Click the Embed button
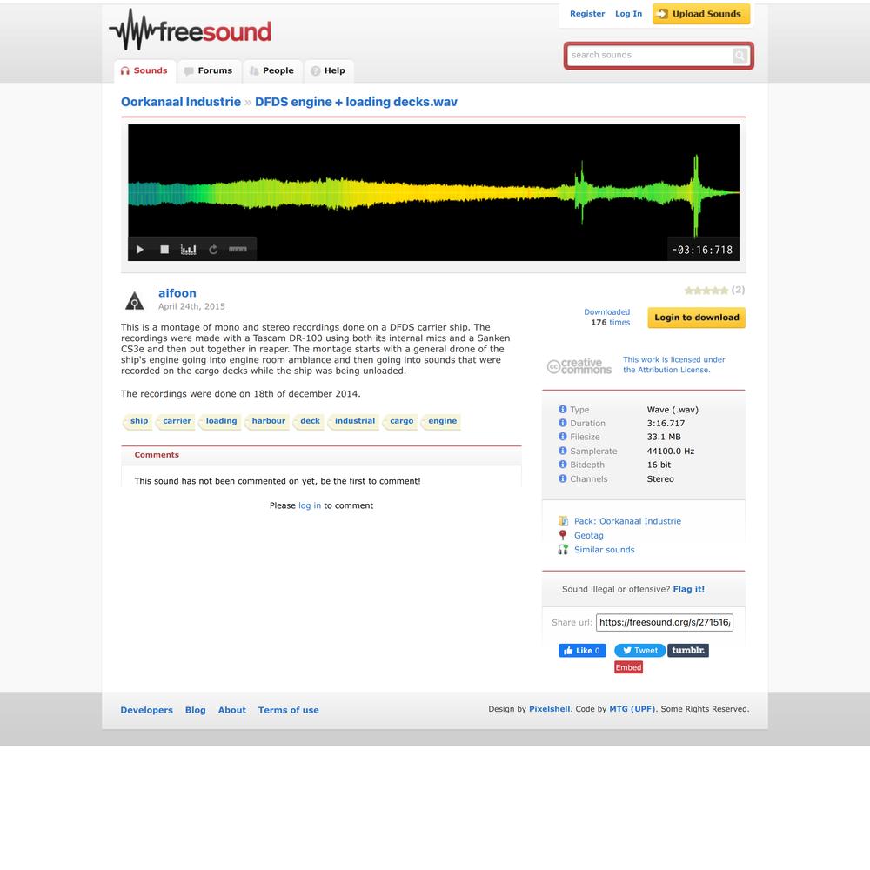The height and width of the screenshot is (870, 870). coord(628,667)
